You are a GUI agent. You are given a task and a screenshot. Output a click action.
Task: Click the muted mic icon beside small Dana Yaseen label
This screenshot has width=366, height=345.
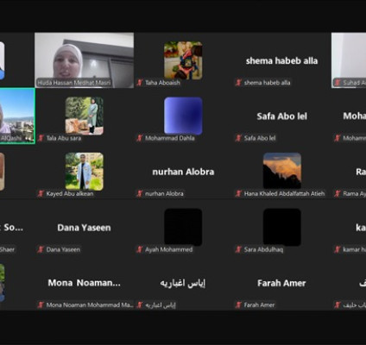coord(41,249)
